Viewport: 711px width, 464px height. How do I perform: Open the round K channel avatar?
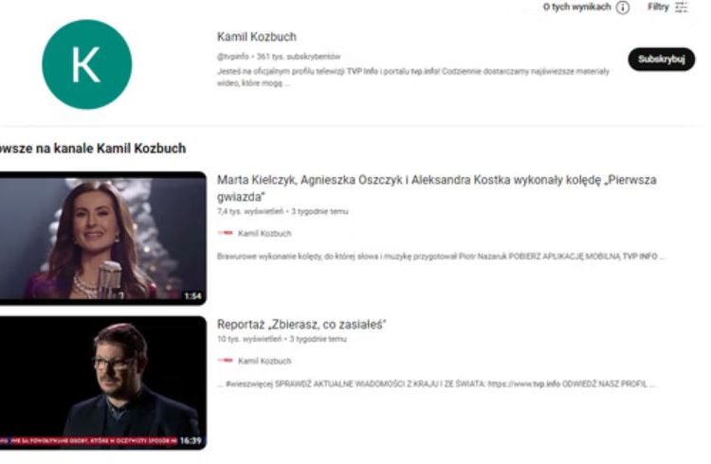(x=86, y=64)
